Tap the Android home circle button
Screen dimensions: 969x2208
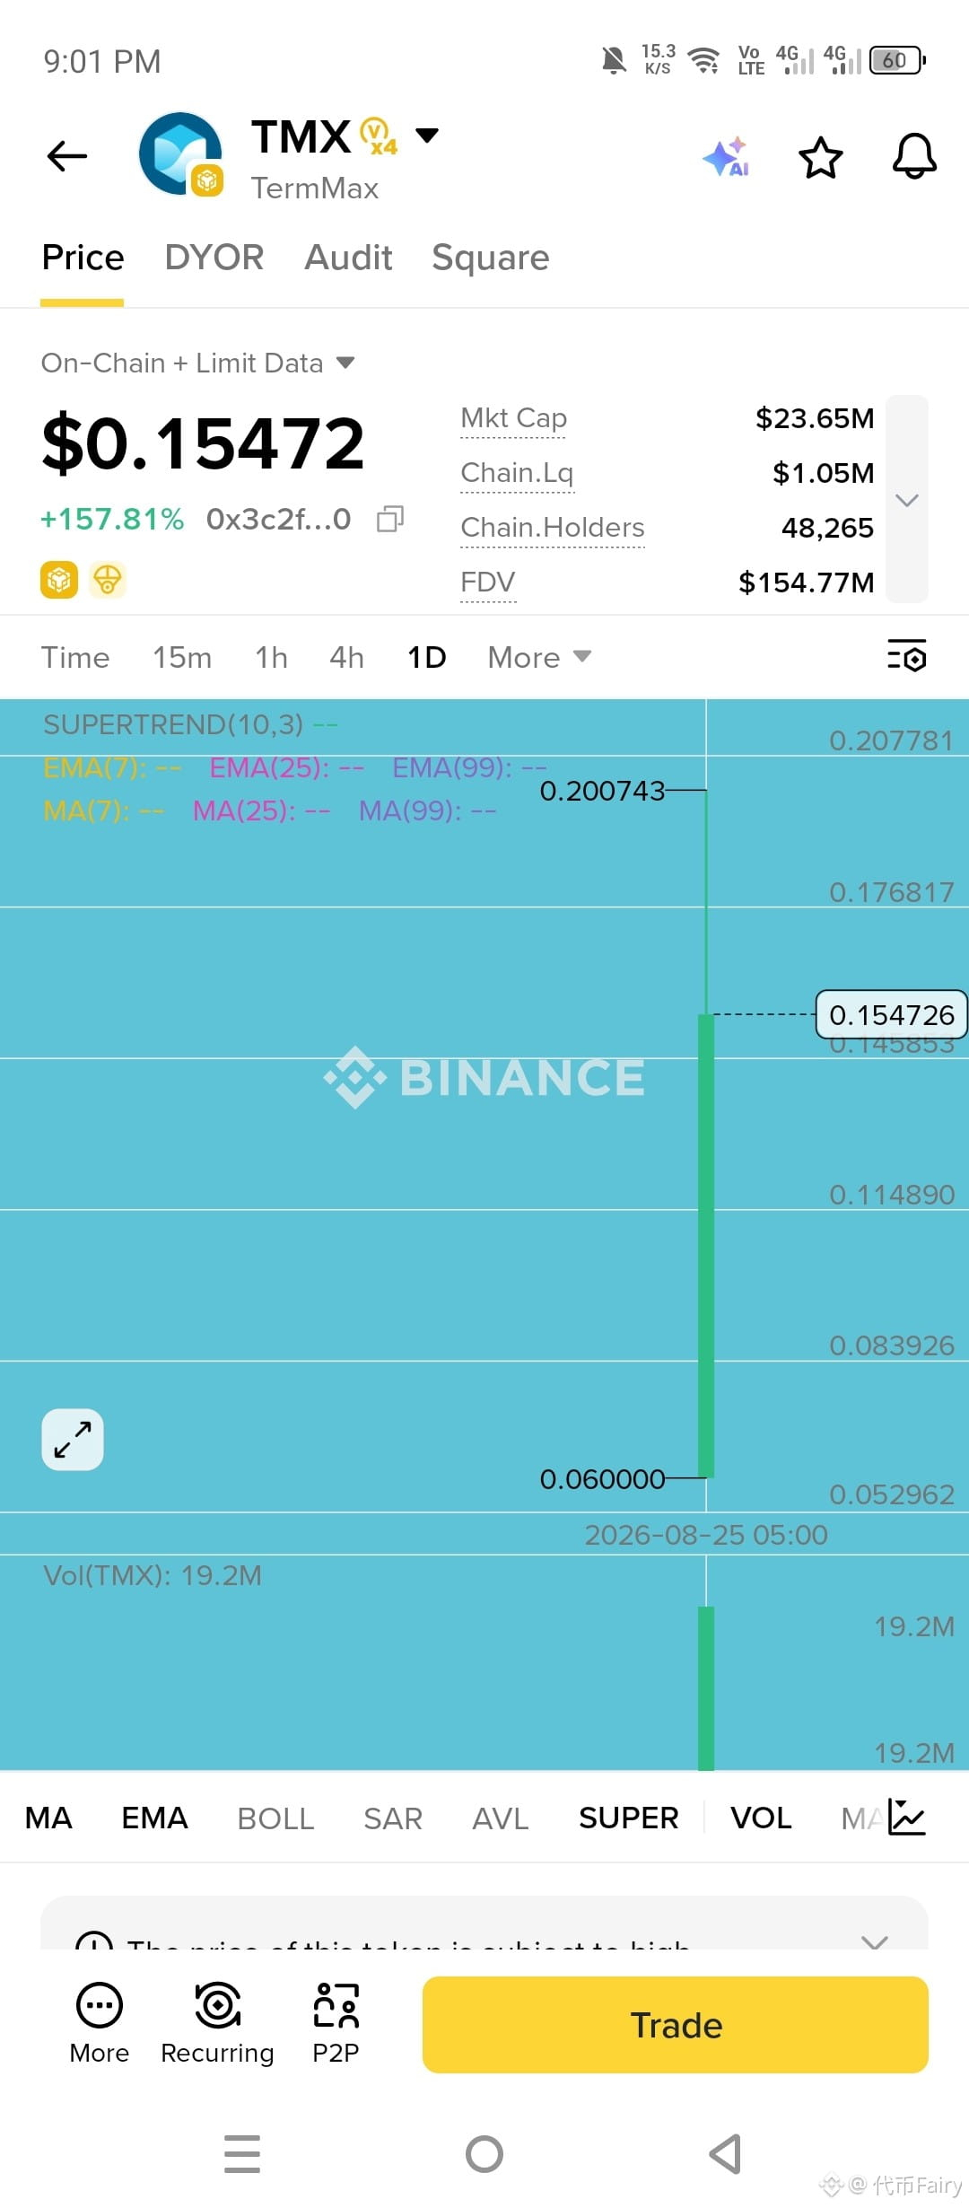coord(484,2154)
